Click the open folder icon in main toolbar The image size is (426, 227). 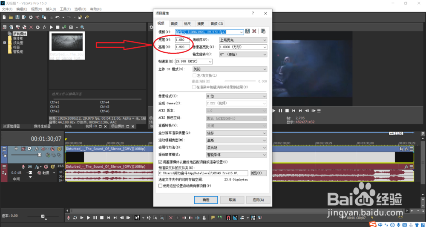tap(11, 17)
